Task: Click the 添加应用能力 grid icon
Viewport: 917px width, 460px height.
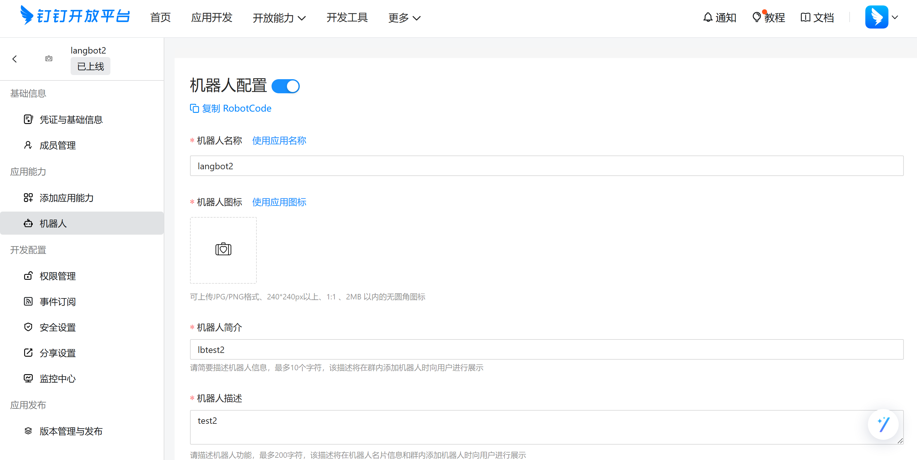Action: click(28, 198)
